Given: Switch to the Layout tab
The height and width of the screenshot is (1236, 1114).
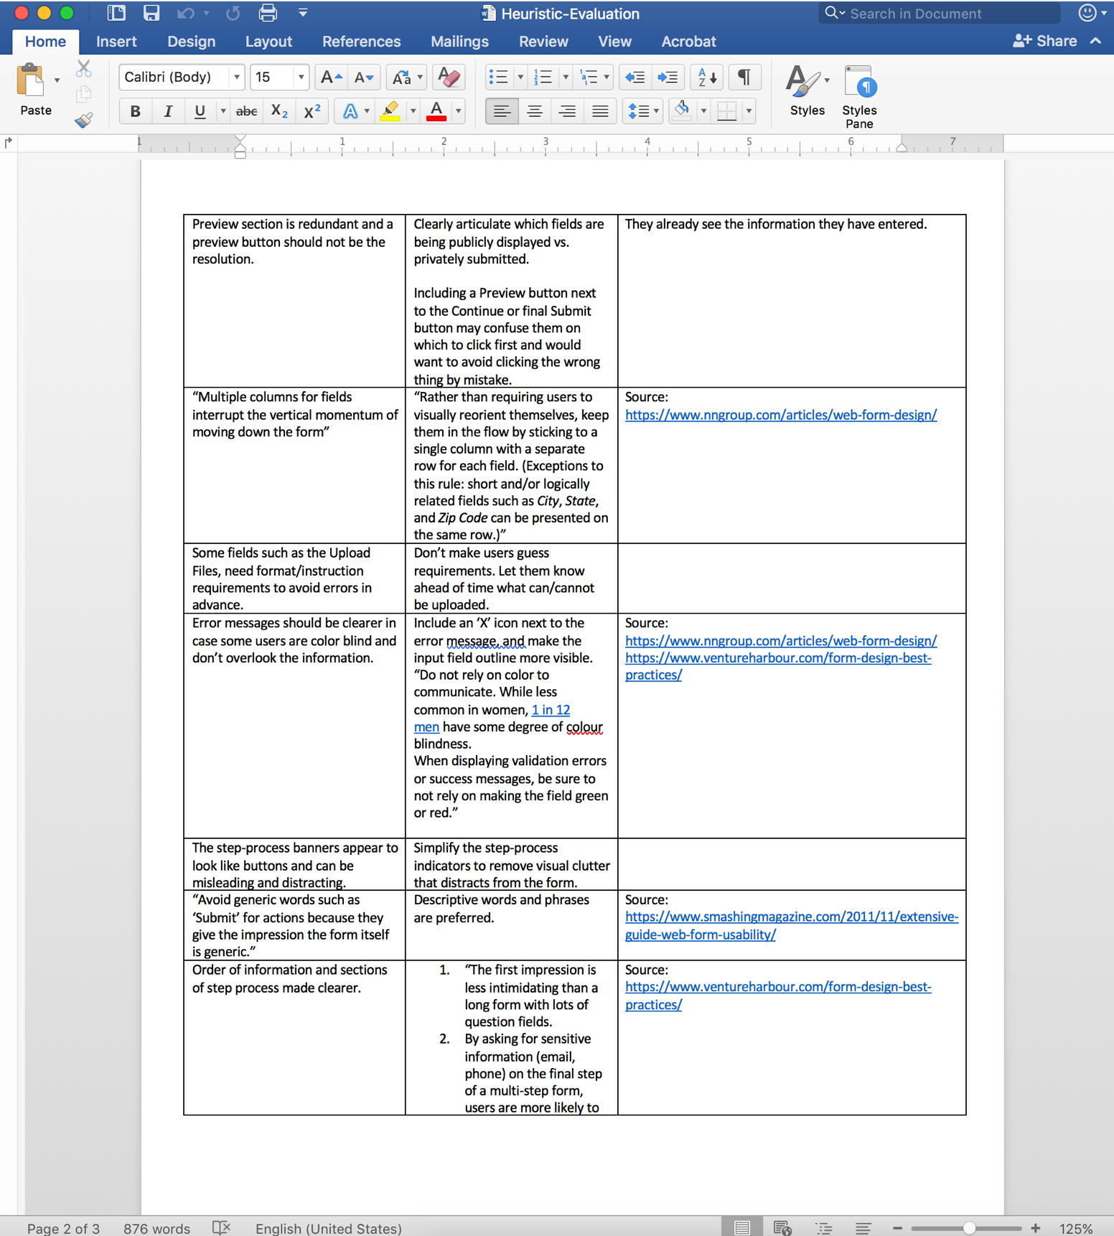Looking at the screenshot, I should [268, 42].
